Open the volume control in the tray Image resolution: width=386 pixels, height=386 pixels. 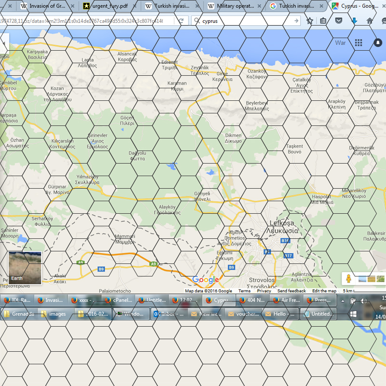(363, 301)
